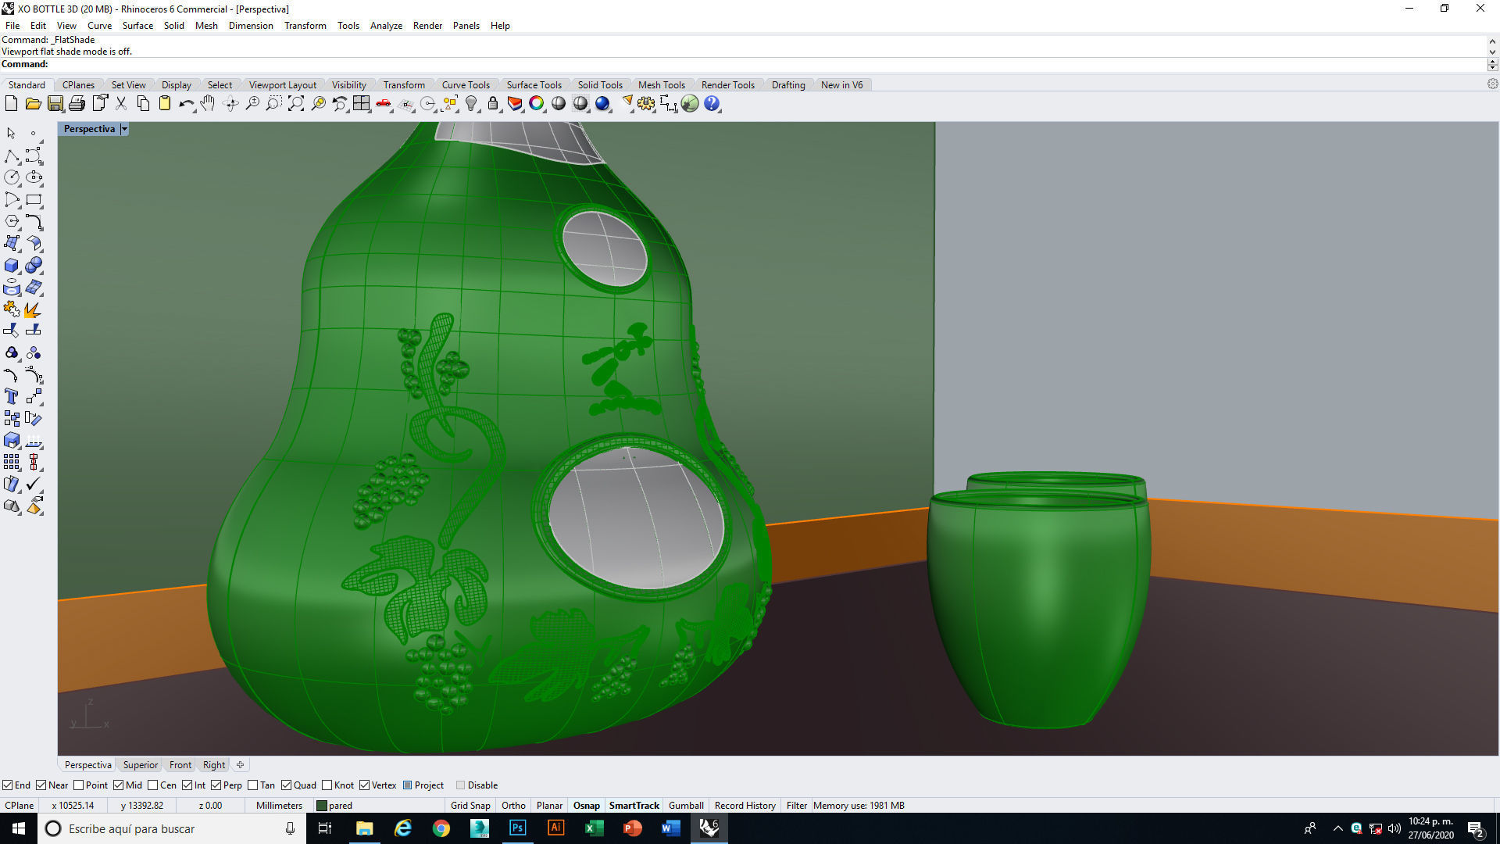Click the Cut scissors icon
Viewport: 1500px width, 844px height.
coord(121,103)
